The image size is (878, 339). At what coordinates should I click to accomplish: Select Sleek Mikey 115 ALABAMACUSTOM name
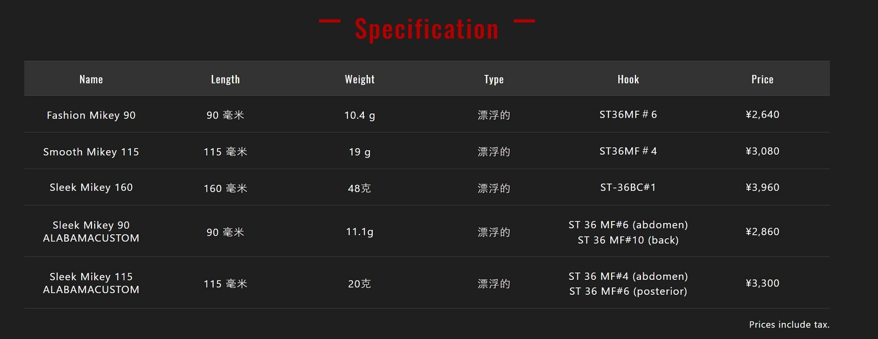(x=91, y=283)
